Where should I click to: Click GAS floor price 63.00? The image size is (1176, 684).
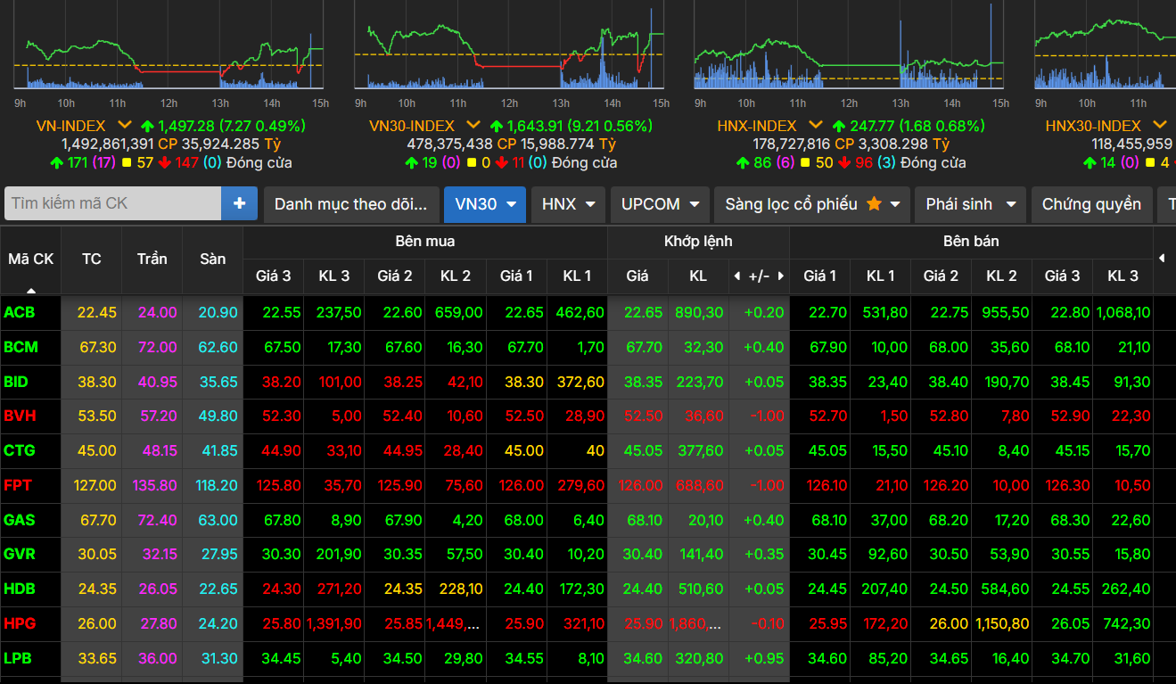pyautogui.click(x=218, y=520)
